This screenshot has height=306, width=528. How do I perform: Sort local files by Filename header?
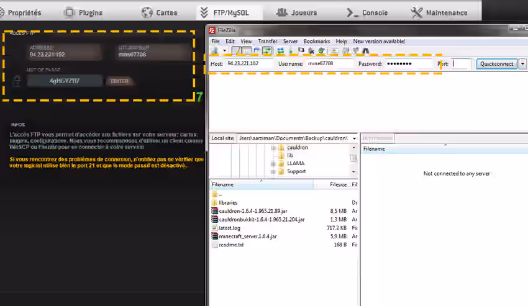point(262,184)
